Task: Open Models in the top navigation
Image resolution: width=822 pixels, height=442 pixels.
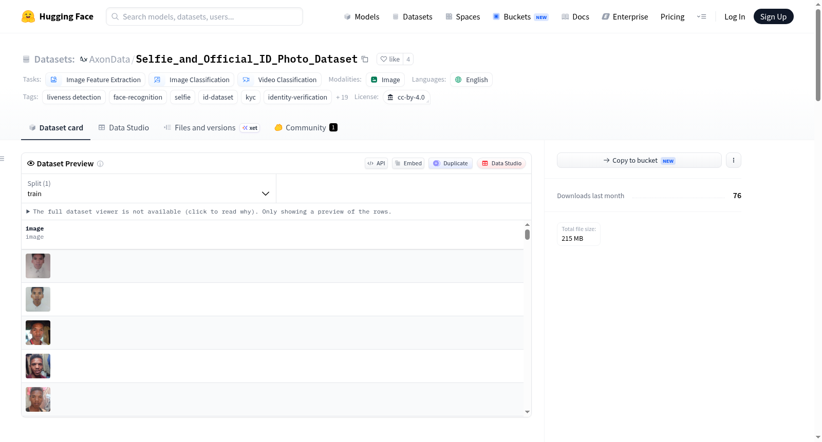Action: click(x=362, y=16)
